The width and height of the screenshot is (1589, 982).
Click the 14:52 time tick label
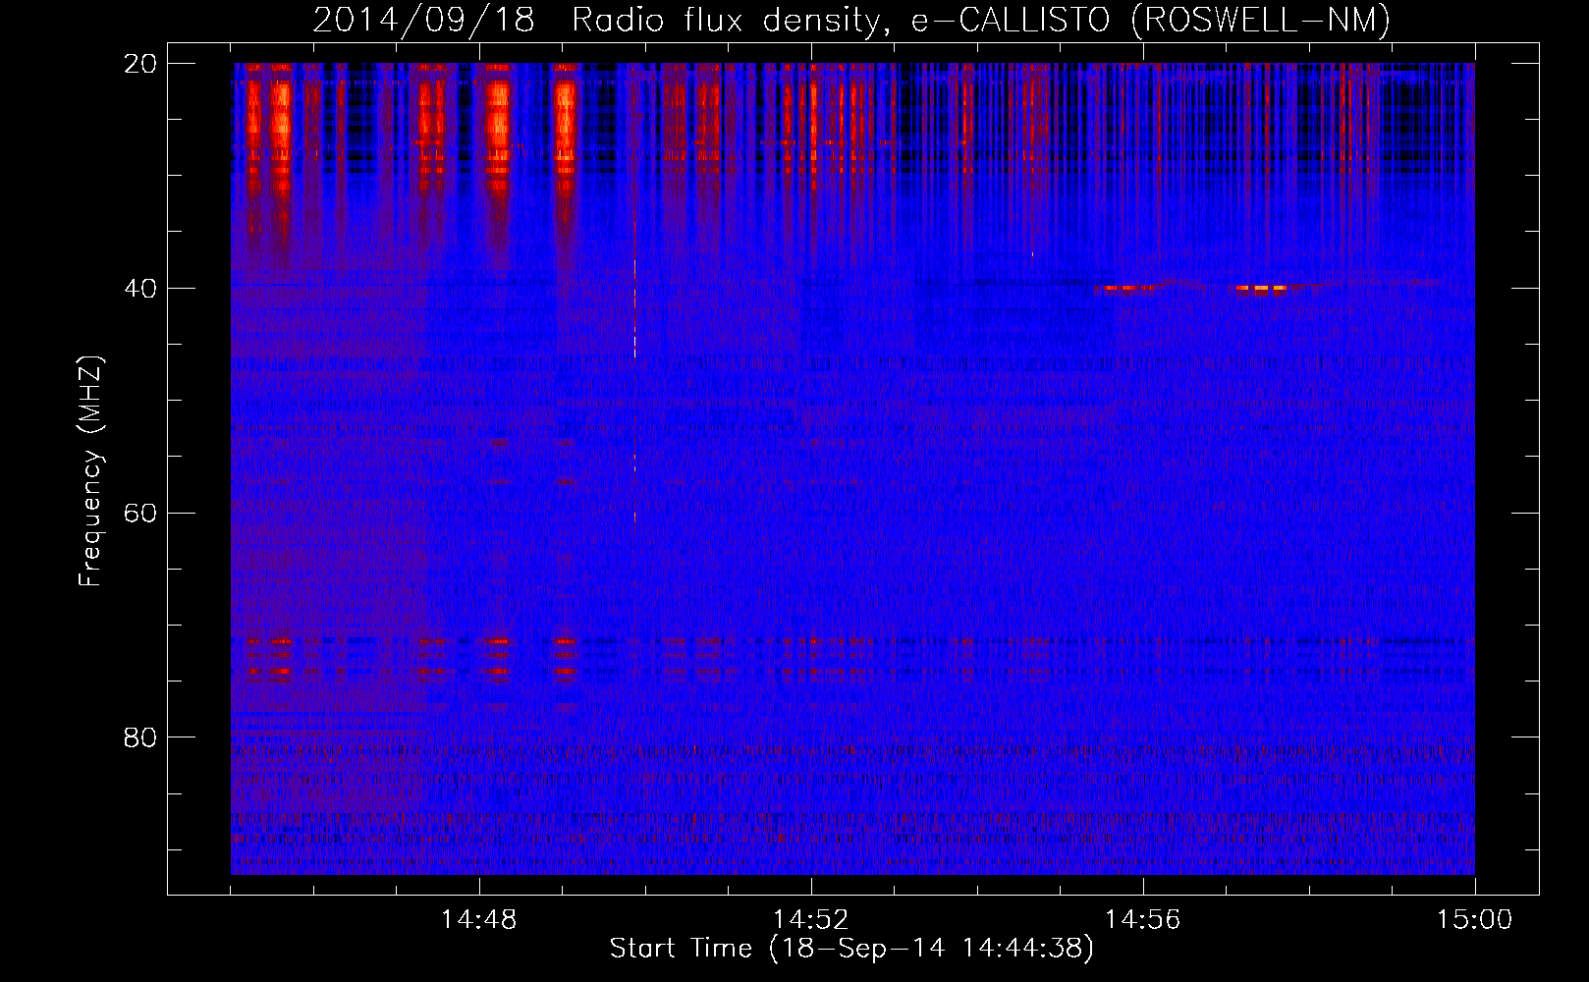[811, 920]
